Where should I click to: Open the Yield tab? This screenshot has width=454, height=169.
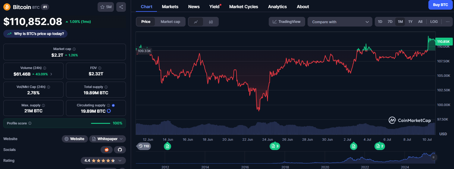click(x=214, y=7)
